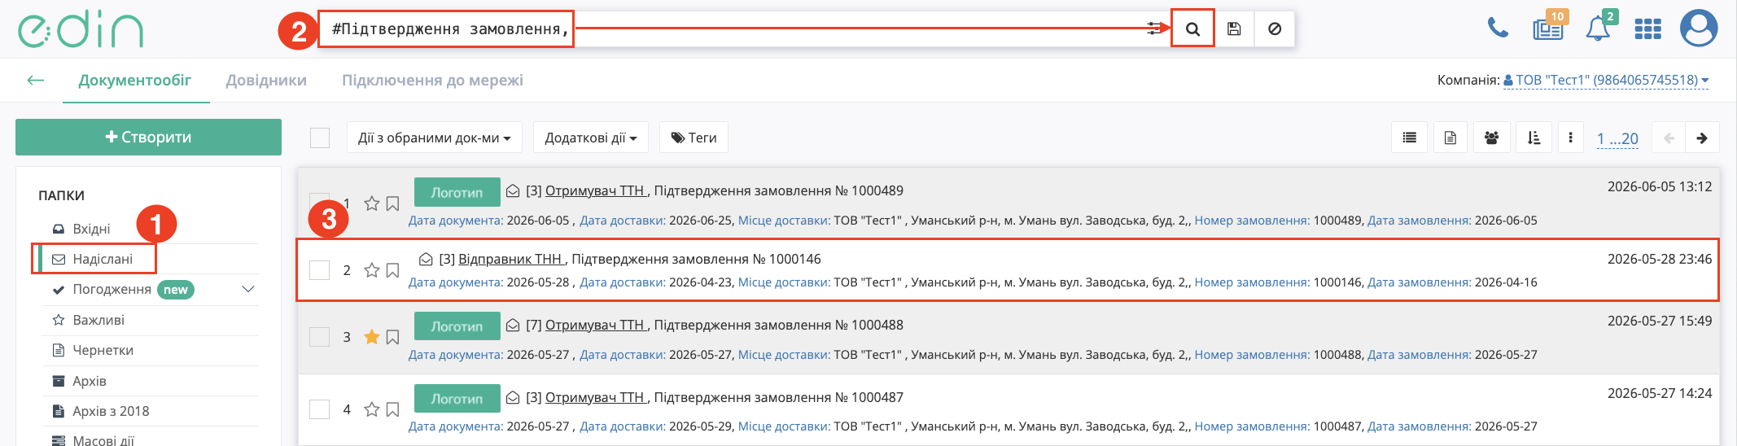
Task: Open the phone support icon
Action: [x=1498, y=28]
